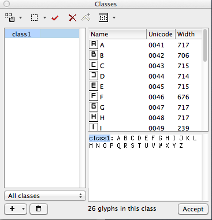
Task: Open the class view options dropdown arrow
Action: click(20, 18)
